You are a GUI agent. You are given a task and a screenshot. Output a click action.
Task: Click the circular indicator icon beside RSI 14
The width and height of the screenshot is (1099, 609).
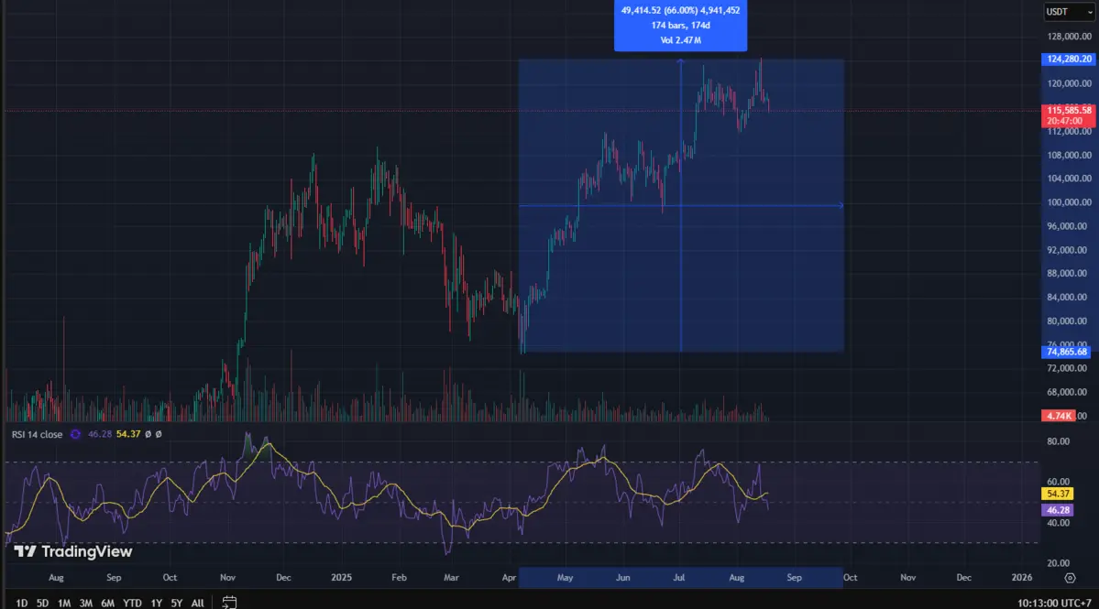tap(76, 434)
